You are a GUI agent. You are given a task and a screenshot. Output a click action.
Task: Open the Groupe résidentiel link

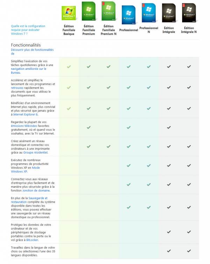click(35, 153)
